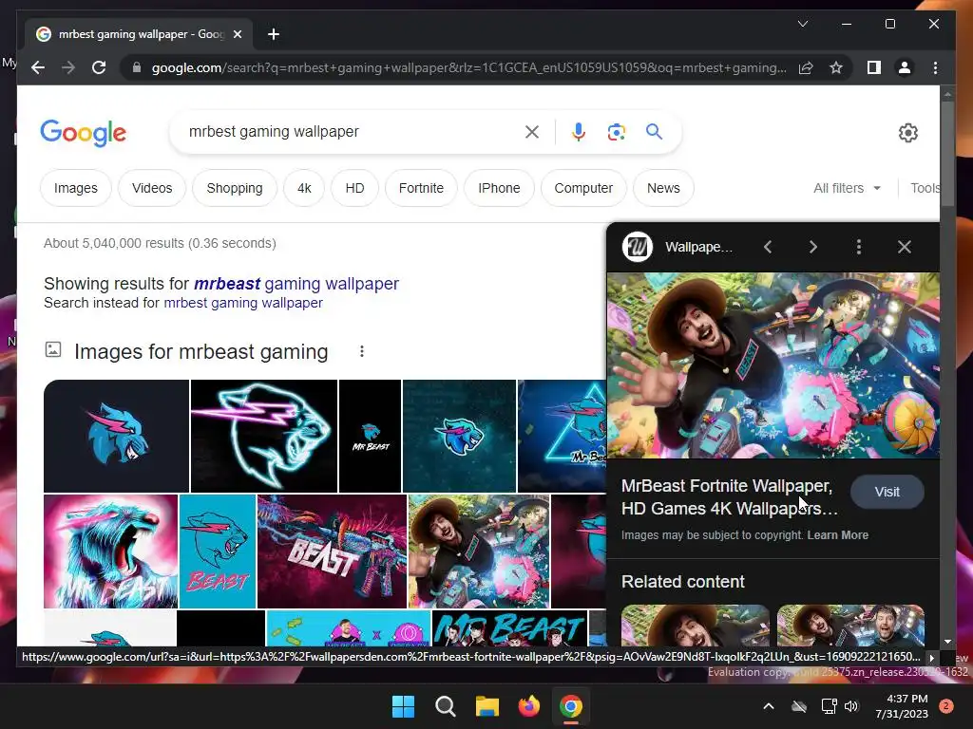973x729 pixels.
Task: Follow the corrected mrbeast gaming wallpaper link
Action: (296, 283)
